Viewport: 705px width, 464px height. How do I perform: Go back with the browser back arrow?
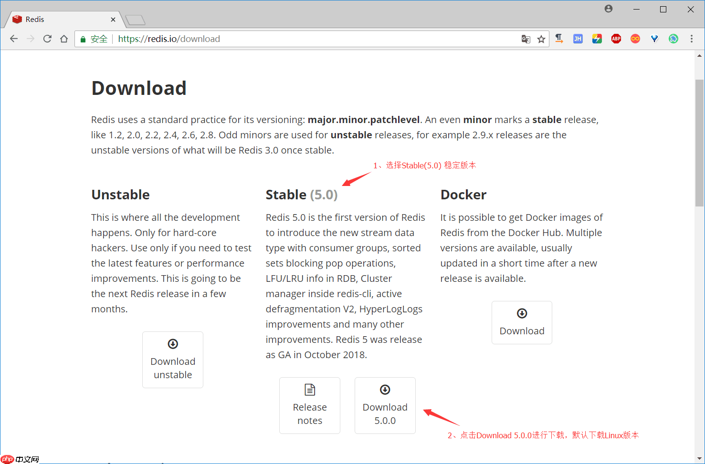click(x=14, y=39)
